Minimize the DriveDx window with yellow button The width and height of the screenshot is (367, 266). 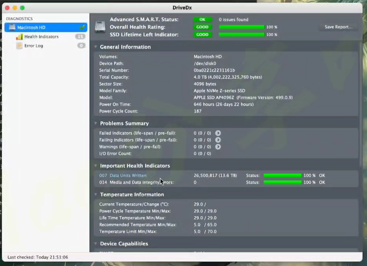point(15,8)
